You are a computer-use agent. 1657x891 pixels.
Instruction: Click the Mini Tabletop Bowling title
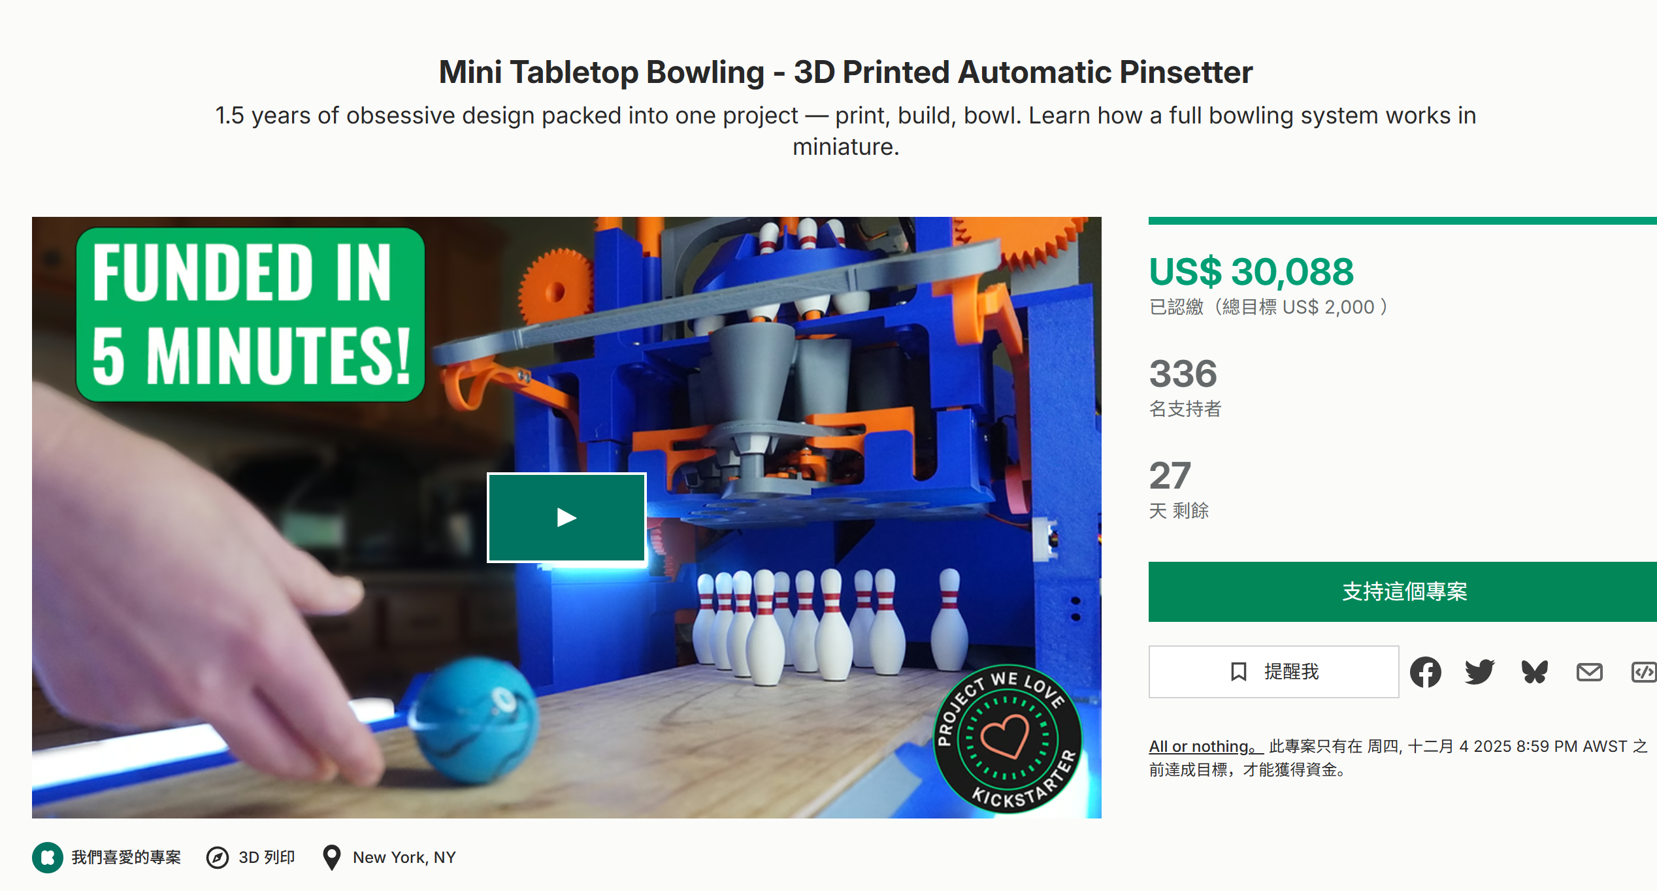click(845, 72)
